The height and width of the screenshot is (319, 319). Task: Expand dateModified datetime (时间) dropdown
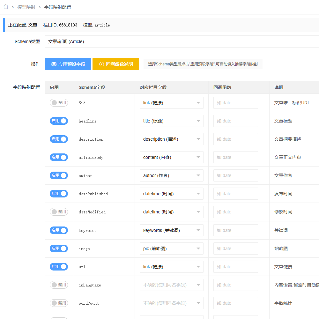click(172, 212)
